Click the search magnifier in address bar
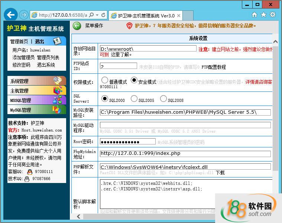The image size is (282, 223). (91, 15)
